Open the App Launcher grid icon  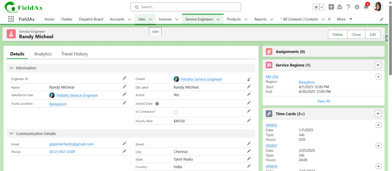click(11, 19)
